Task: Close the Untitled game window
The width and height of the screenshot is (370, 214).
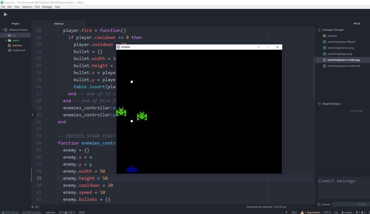Action: click(277, 47)
